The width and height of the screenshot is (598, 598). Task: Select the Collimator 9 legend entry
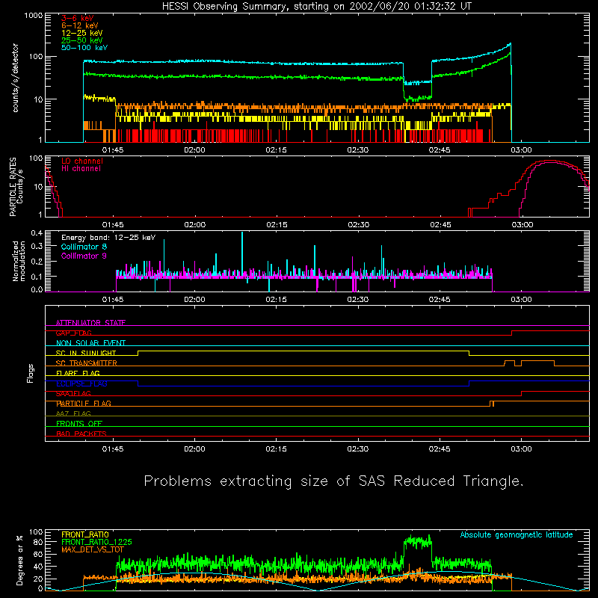click(x=84, y=256)
